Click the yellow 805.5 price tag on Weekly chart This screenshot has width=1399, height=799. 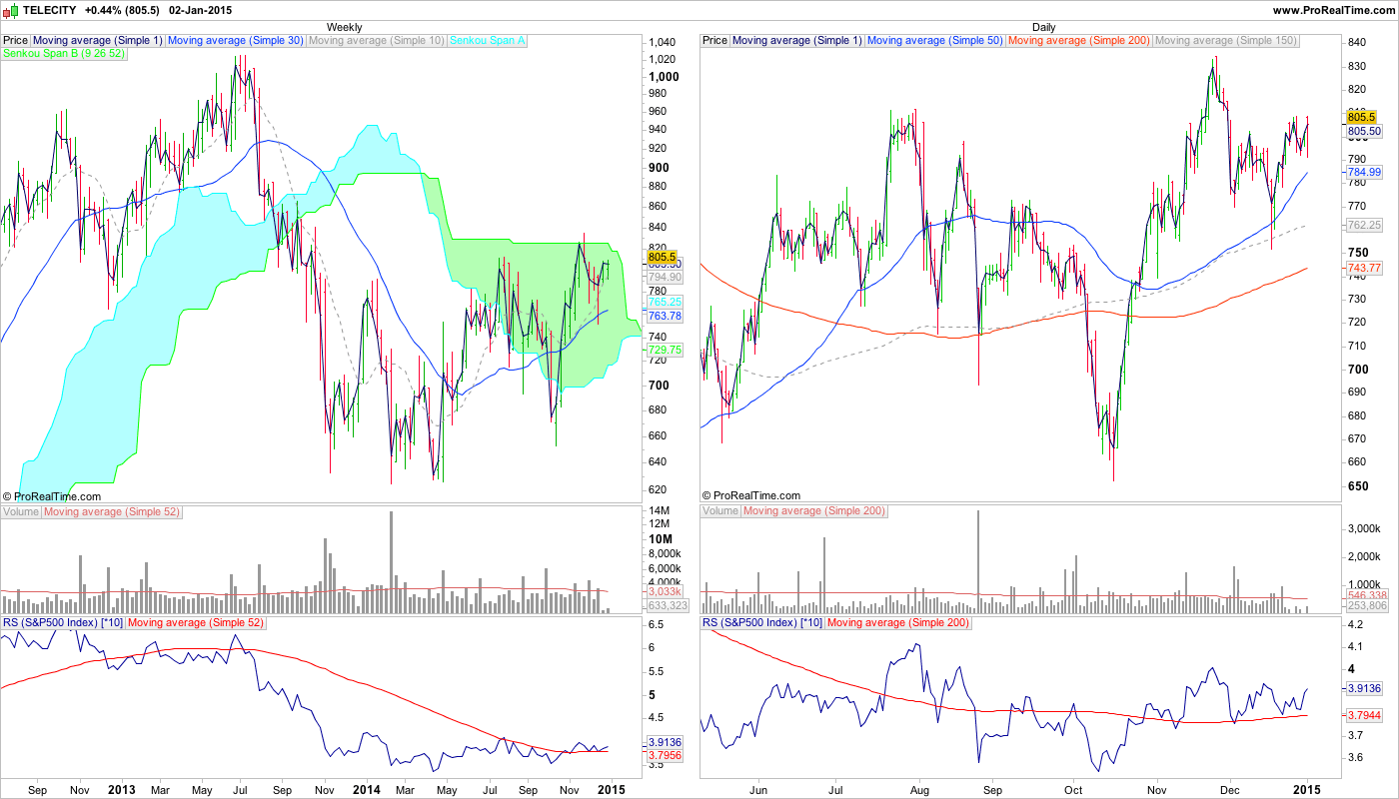(664, 257)
